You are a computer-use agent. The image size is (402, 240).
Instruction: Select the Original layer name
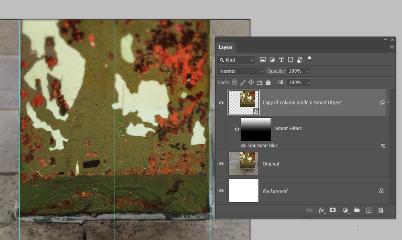tap(271, 164)
